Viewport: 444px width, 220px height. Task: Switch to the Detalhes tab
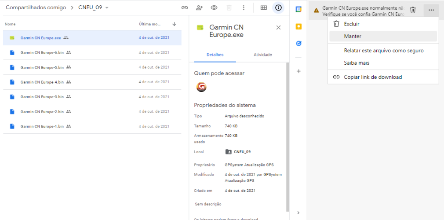click(215, 55)
